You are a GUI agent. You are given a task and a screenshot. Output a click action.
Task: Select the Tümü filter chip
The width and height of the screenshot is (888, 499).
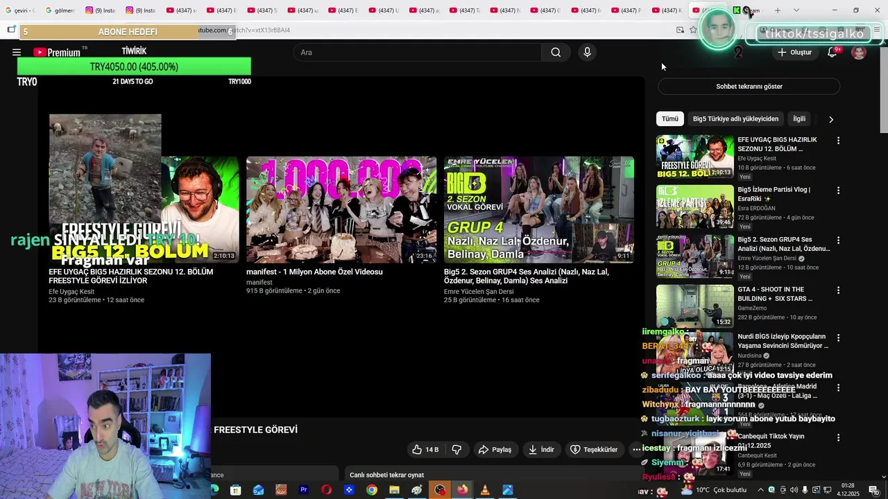tap(669, 119)
